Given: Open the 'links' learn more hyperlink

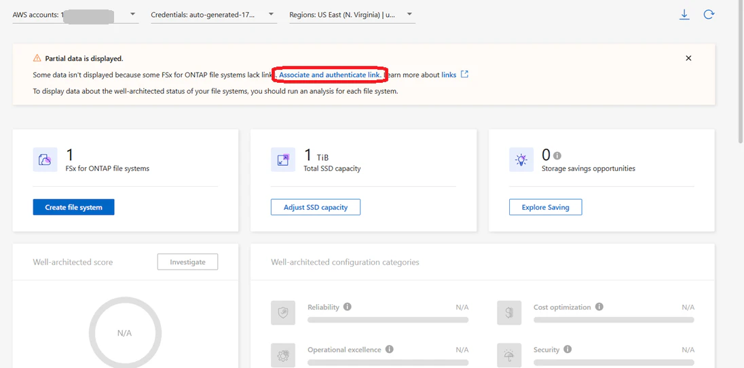Looking at the screenshot, I should coord(449,75).
